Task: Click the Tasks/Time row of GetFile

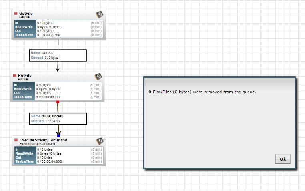Action: tap(58, 35)
